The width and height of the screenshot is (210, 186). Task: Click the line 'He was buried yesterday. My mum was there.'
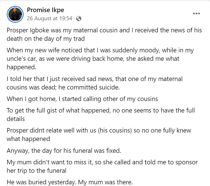point(69,182)
